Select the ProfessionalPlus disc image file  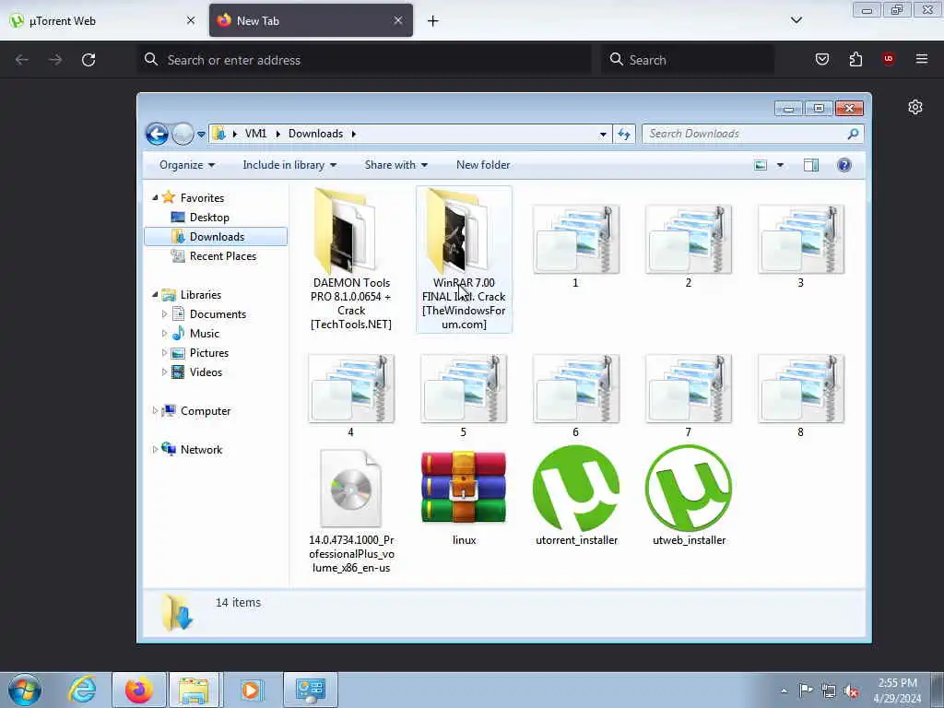point(351,511)
